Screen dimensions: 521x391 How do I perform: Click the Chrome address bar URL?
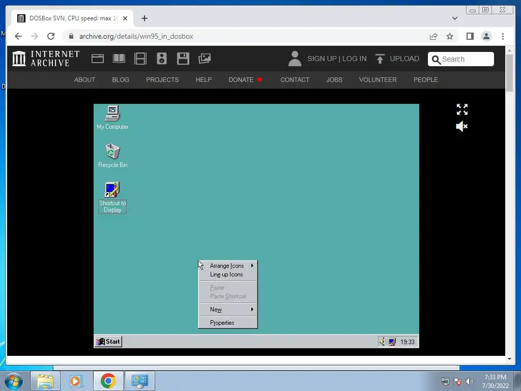coord(136,36)
